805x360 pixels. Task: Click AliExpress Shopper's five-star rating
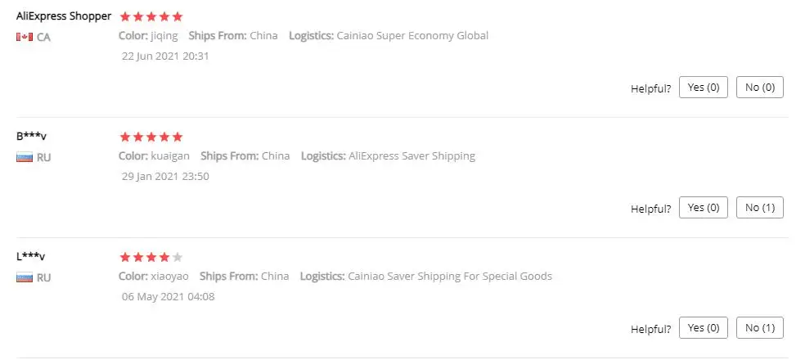151,16
